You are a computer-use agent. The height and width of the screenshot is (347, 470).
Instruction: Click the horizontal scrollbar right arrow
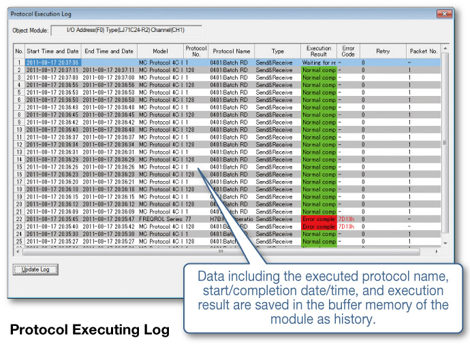437,252
